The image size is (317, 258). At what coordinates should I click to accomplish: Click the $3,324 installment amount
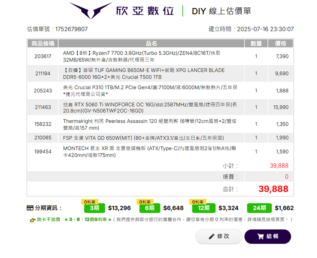pos(228,208)
